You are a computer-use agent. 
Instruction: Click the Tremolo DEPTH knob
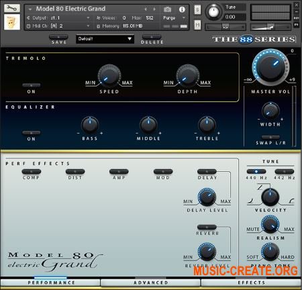[187, 76]
